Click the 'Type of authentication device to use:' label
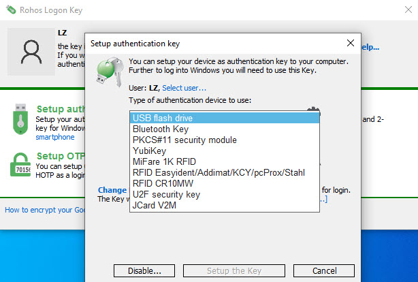Image resolution: width=418 pixels, height=282 pixels. (x=190, y=100)
